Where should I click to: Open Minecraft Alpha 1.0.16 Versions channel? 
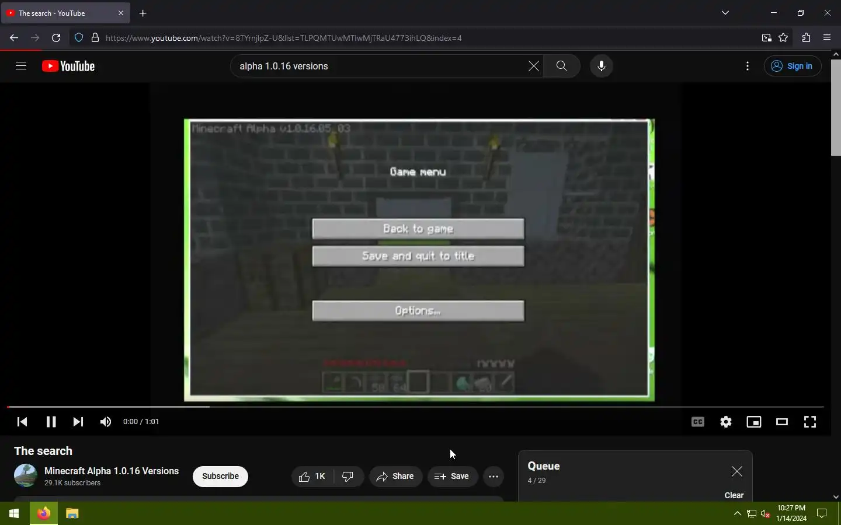point(112,471)
